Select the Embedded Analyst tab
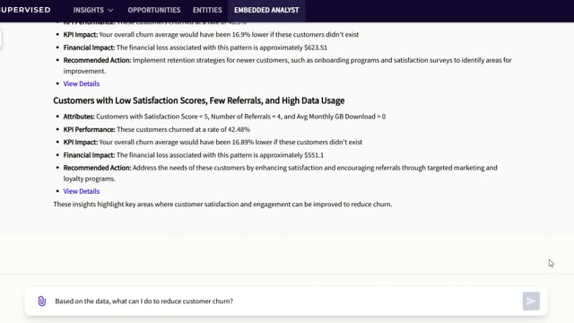Viewport: 574px width, 323px height. coord(266,10)
